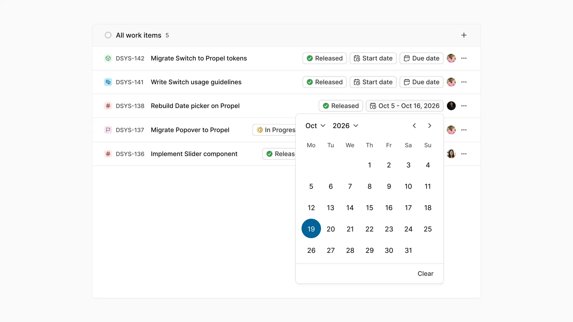Go to the previous month in calendar

click(414, 126)
